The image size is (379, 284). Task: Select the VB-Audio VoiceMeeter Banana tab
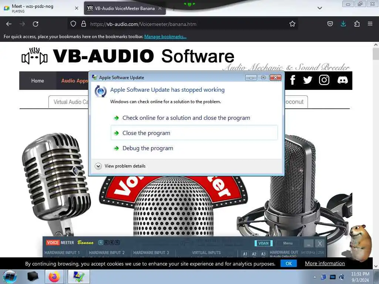coord(125,8)
